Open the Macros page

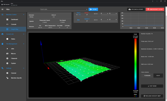point(13,54)
